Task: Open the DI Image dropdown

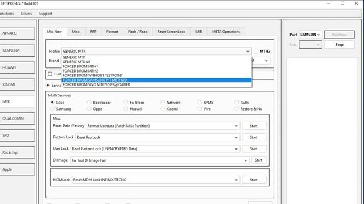Action: pyautogui.click(x=160, y=160)
